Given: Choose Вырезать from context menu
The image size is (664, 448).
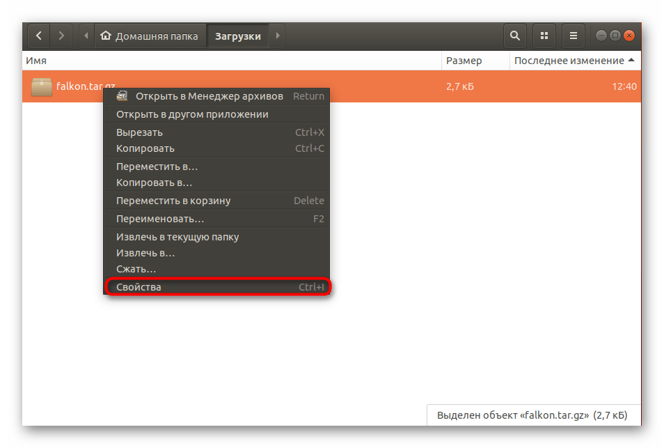Looking at the screenshot, I should tap(140, 132).
